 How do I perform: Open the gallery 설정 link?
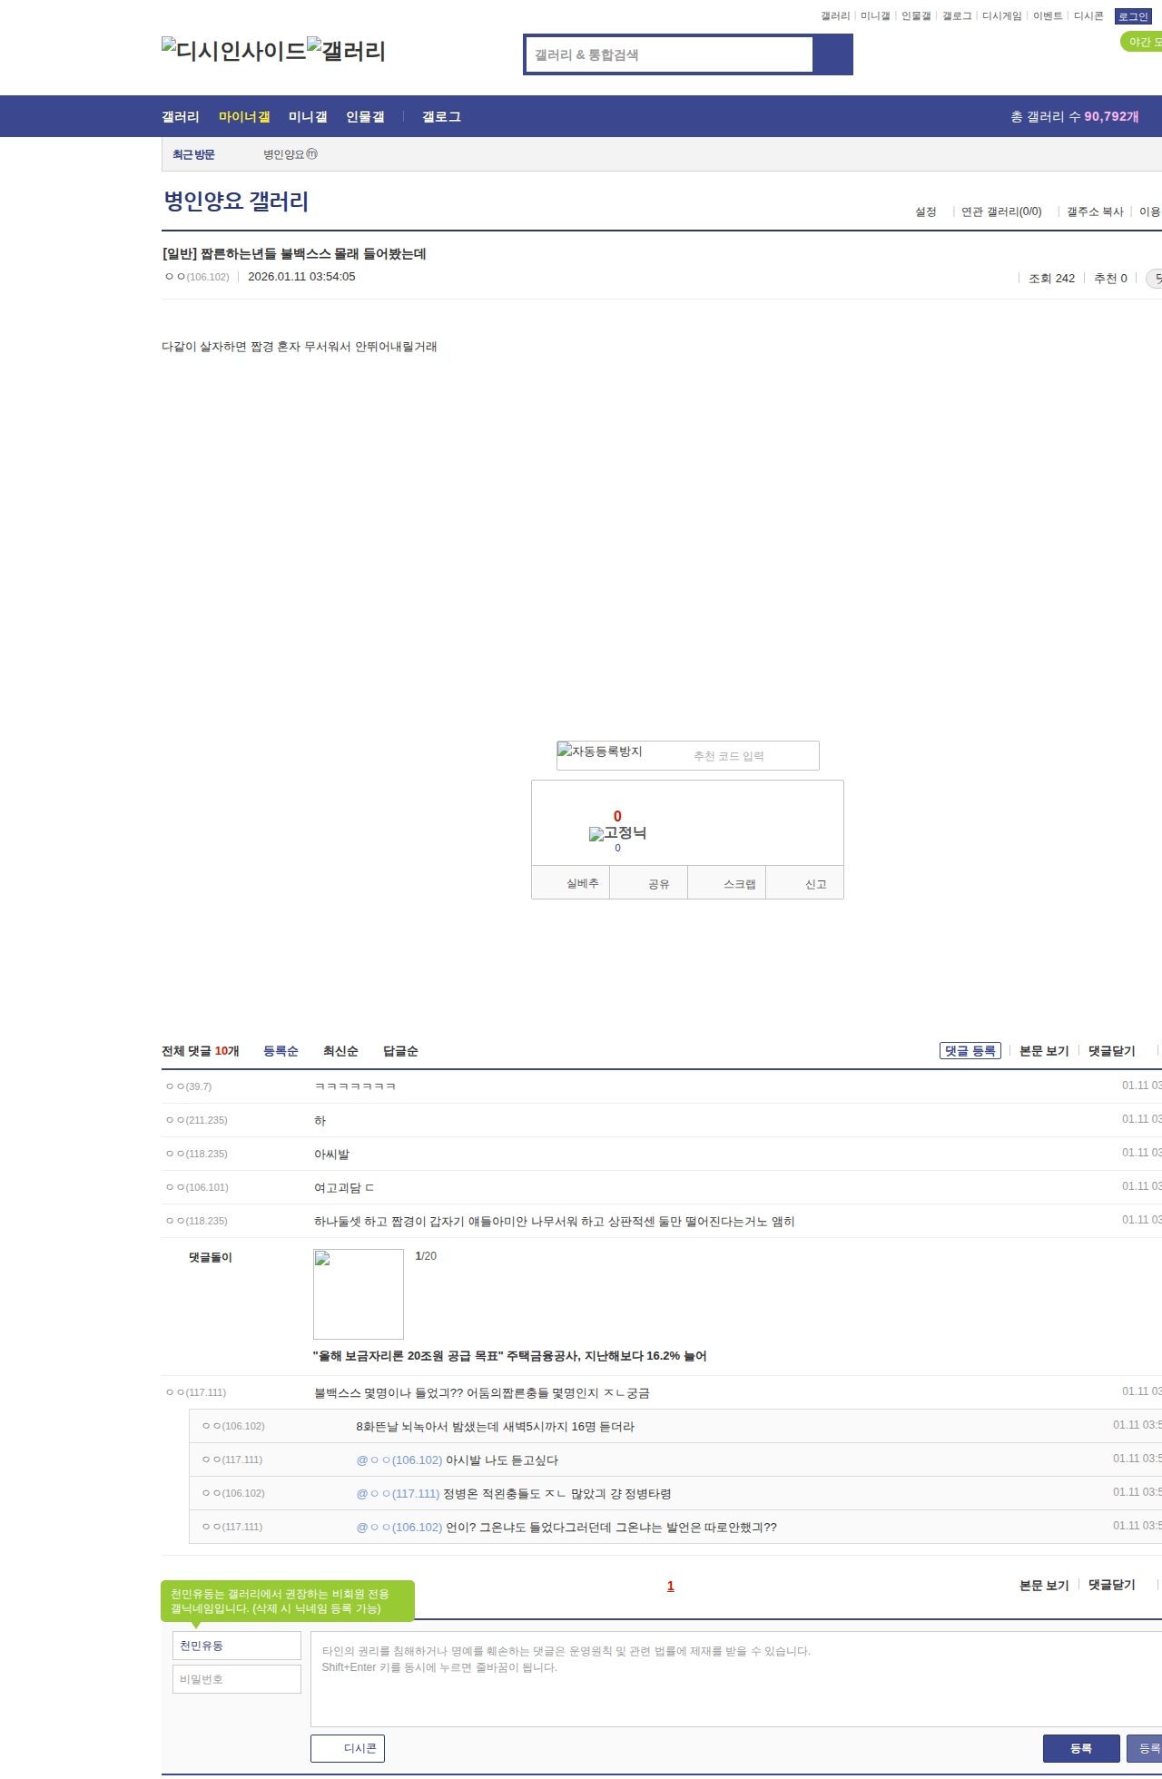[926, 211]
